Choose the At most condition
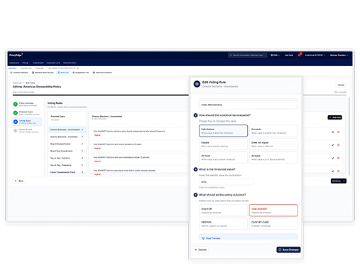The width and height of the screenshot is (360, 271). 223,157
